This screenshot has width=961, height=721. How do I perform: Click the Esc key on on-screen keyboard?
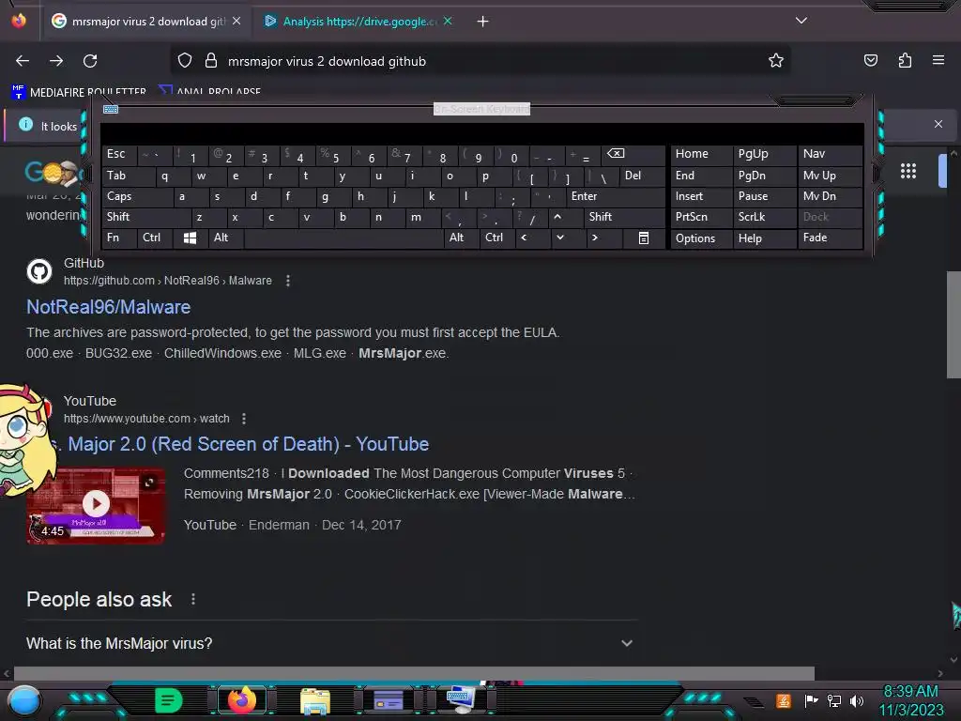[119, 155]
